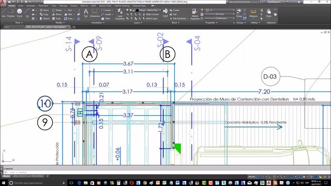Open the AutoCAD application menu

[x=3, y=3]
